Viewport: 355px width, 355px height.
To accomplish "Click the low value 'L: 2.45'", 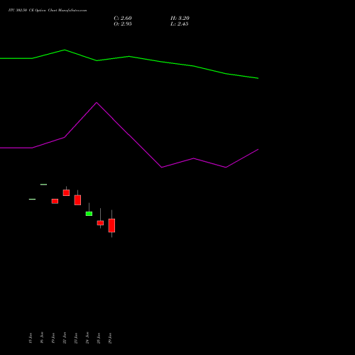I will [180, 24].
